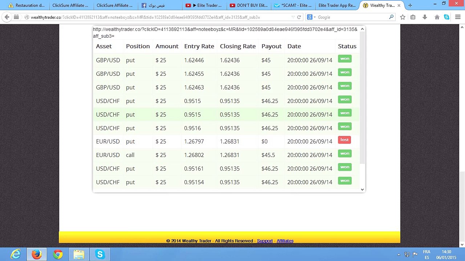Click the search magnifier icon
Screen dimensions: 465x261
391,17
